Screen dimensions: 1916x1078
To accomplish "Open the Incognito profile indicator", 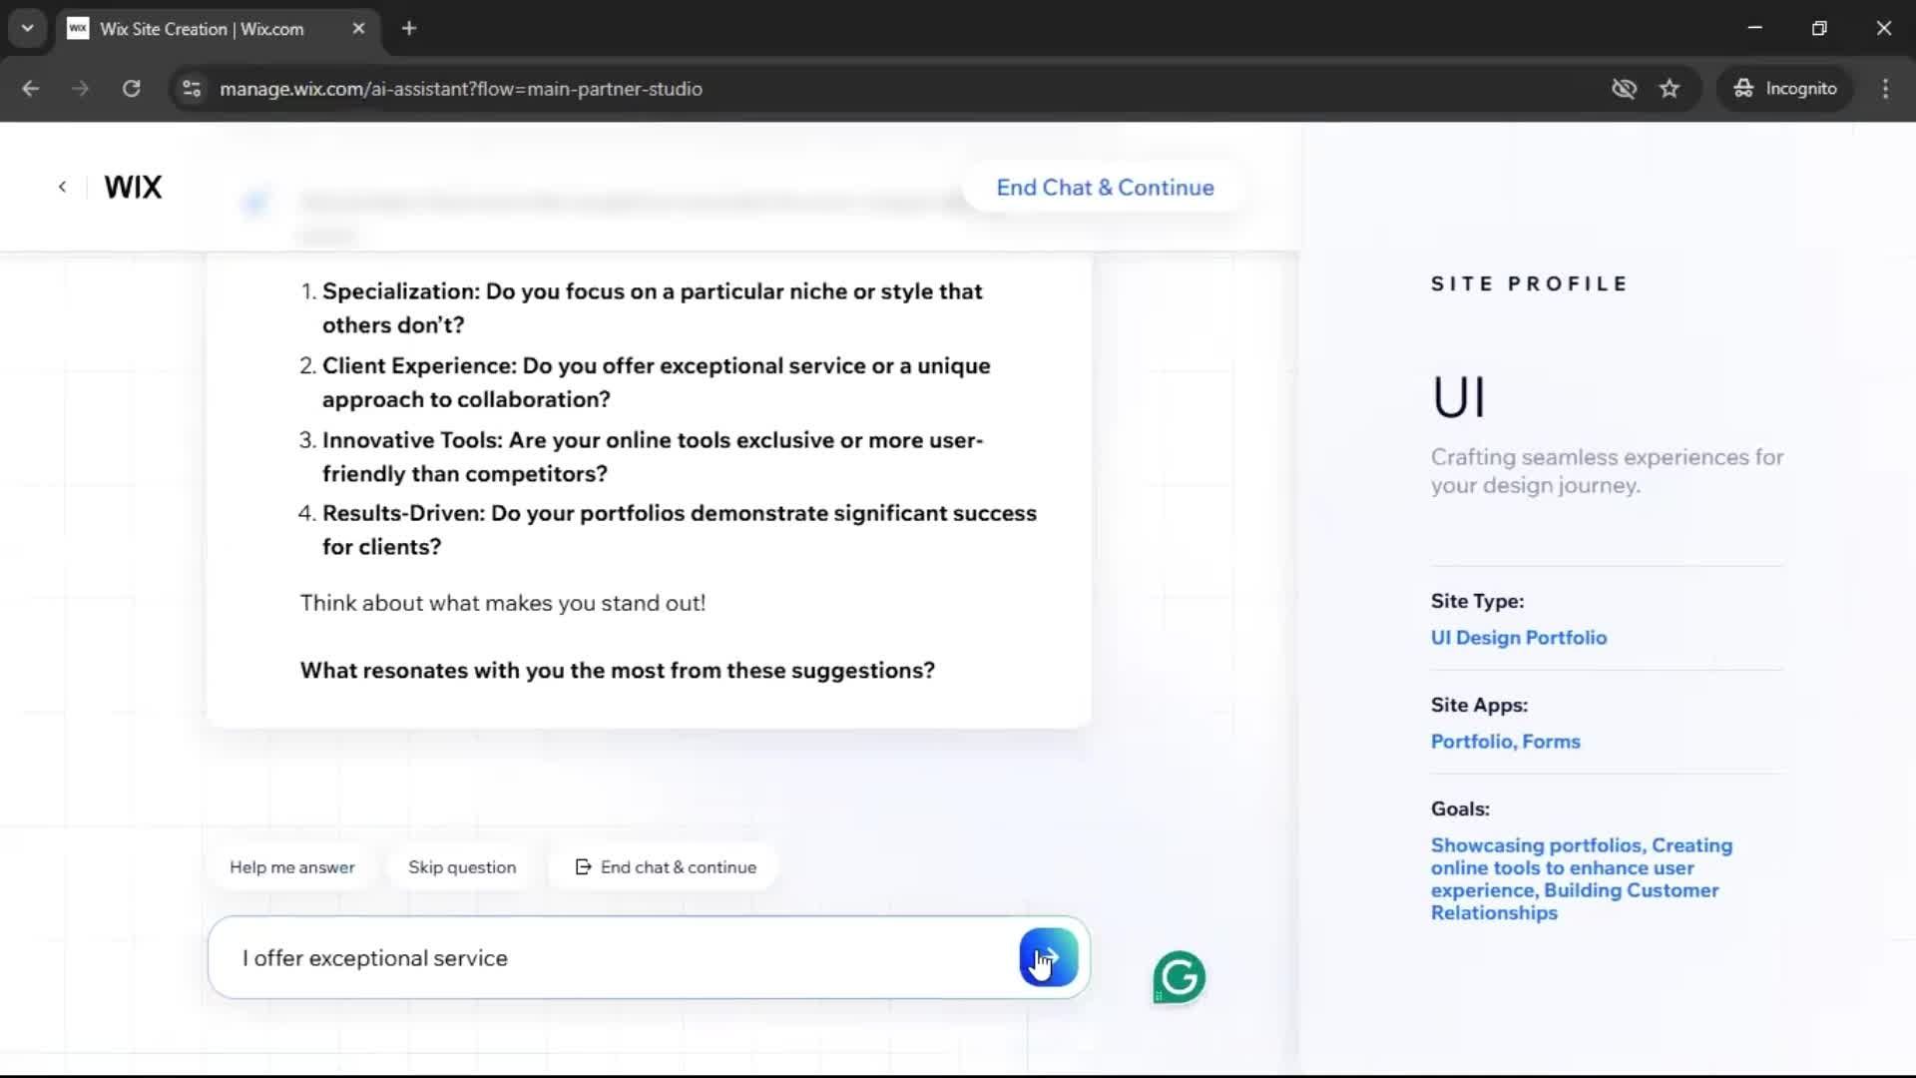I will click(x=1784, y=89).
